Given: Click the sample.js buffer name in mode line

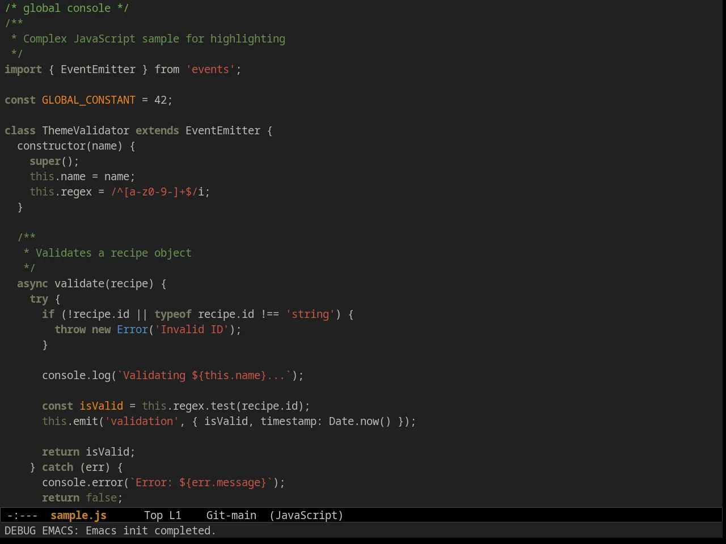Looking at the screenshot, I should pyautogui.click(x=78, y=515).
